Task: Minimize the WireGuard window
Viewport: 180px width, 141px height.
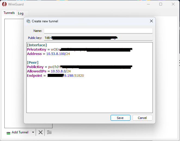Action: coord(148,4)
